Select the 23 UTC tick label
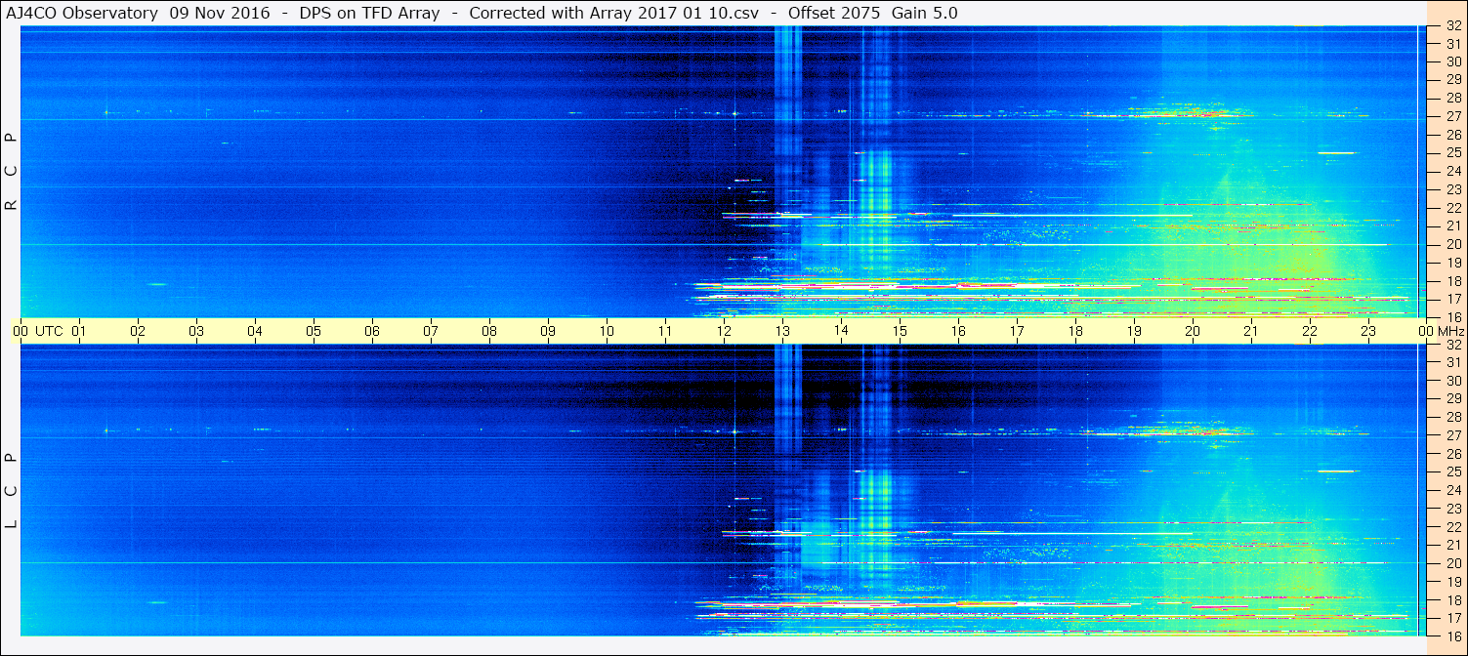The height and width of the screenshot is (656, 1468). pyautogui.click(x=1368, y=331)
